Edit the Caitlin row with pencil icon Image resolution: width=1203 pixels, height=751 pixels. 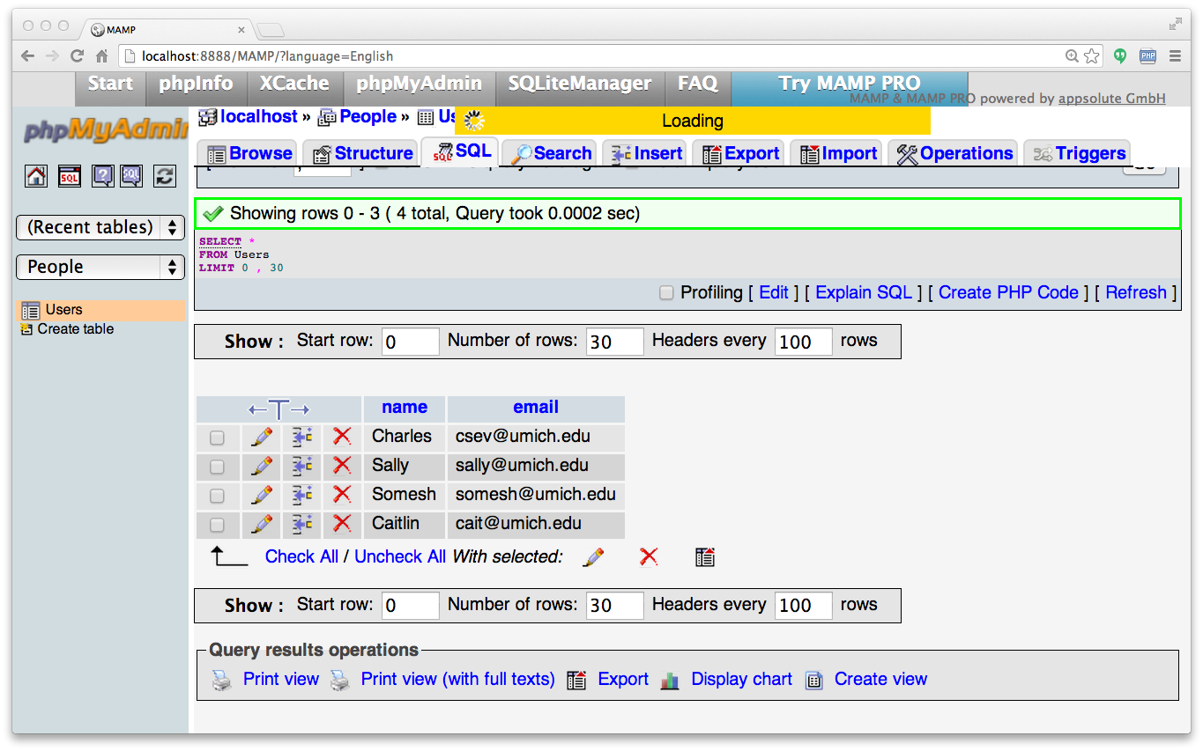click(262, 524)
